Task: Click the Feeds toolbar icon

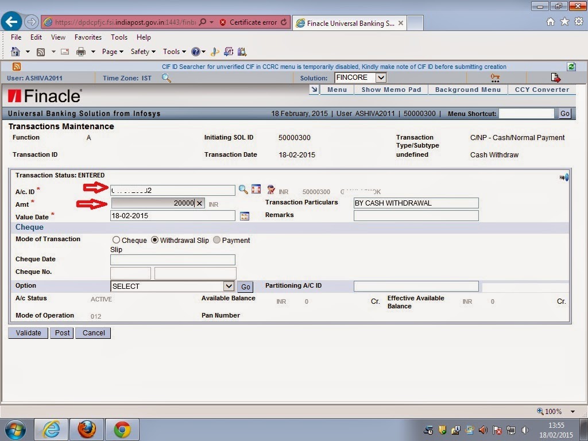Action: coord(41,52)
